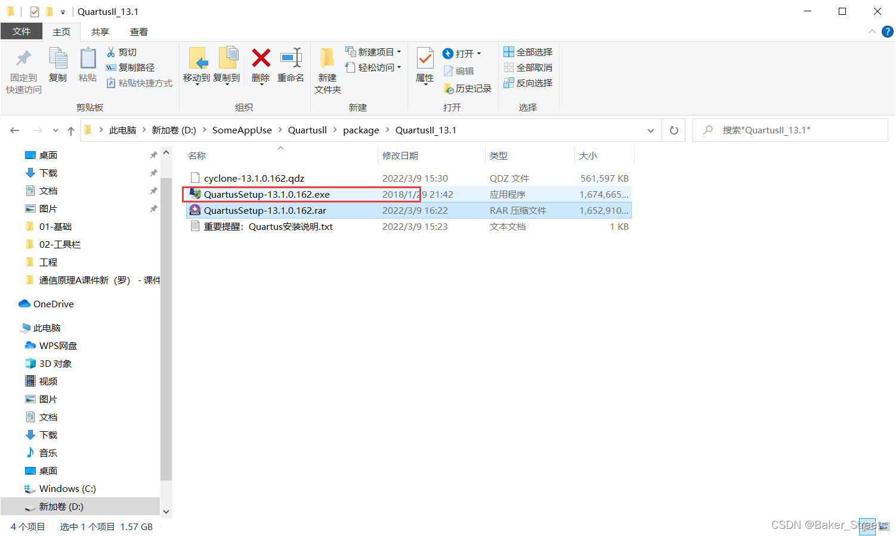This screenshot has width=896, height=536.
Task: Switch to the Home tab
Action: click(61, 32)
